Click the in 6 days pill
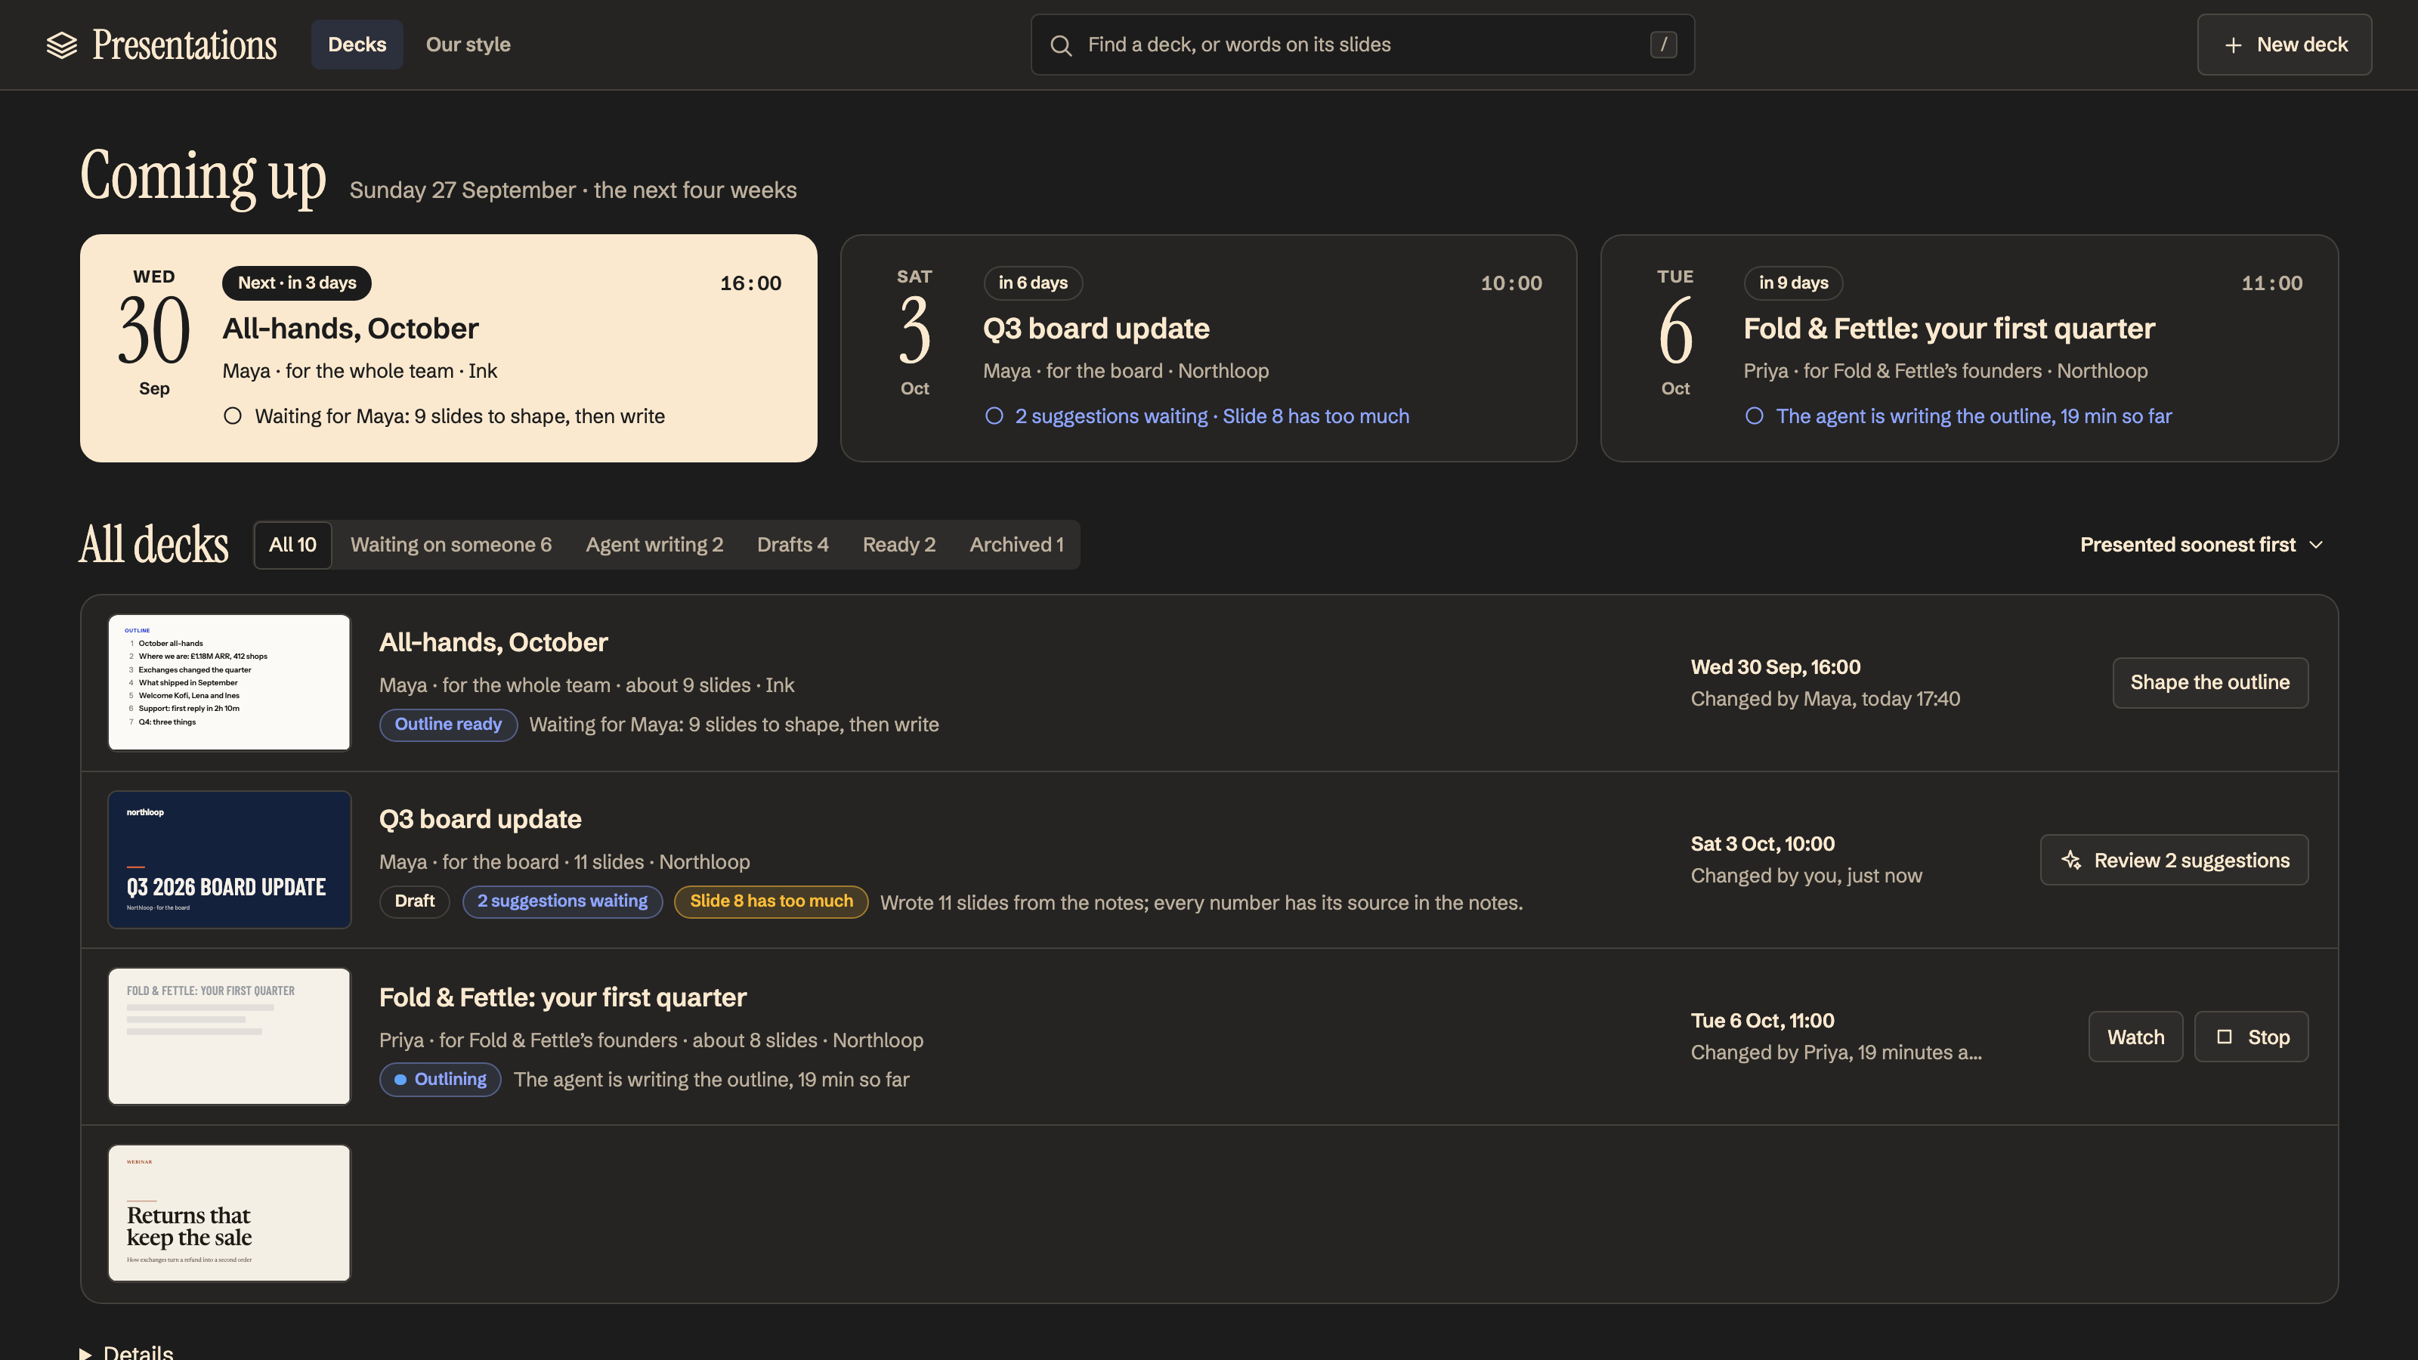 (x=1032, y=283)
